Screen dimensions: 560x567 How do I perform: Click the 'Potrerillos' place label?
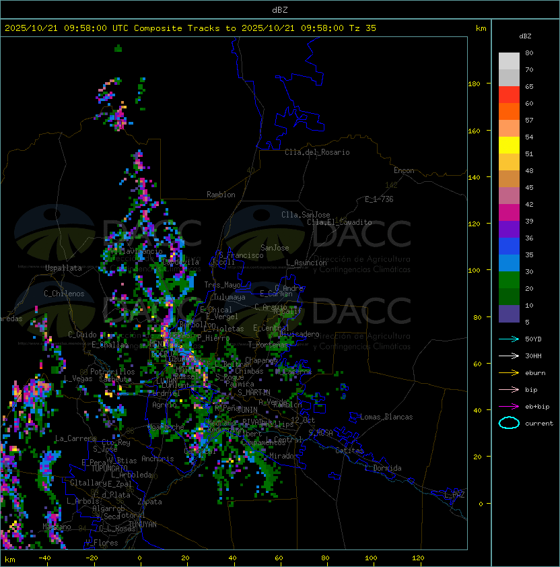[x=112, y=372]
